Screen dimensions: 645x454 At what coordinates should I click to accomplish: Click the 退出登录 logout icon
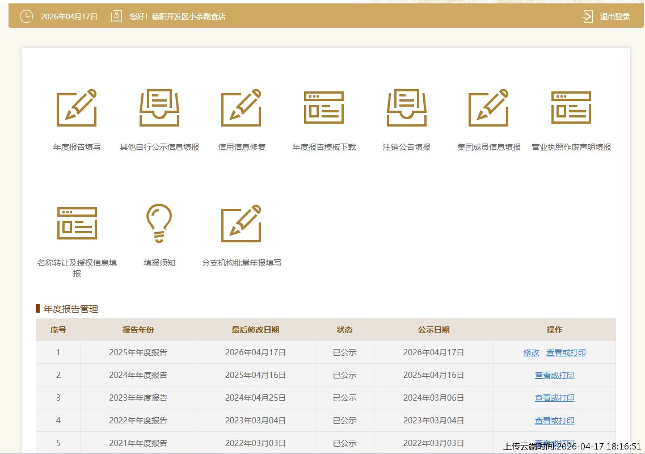pos(587,16)
